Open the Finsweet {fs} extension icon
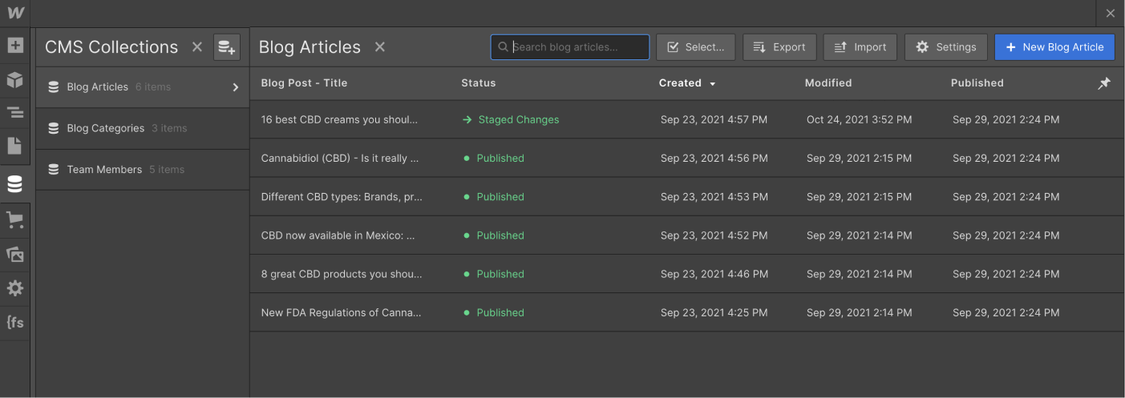The height and width of the screenshot is (398, 1125). point(14,323)
